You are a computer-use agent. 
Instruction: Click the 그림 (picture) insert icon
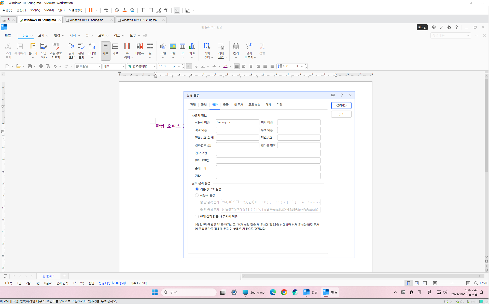(x=173, y=49)
